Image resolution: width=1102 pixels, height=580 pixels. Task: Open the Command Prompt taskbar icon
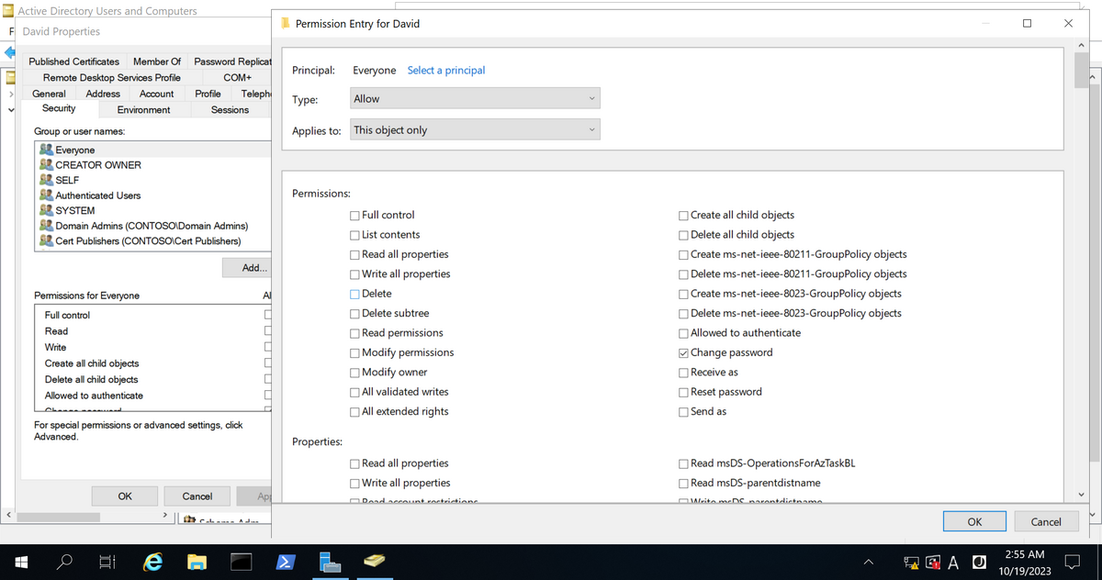point(242,561)
